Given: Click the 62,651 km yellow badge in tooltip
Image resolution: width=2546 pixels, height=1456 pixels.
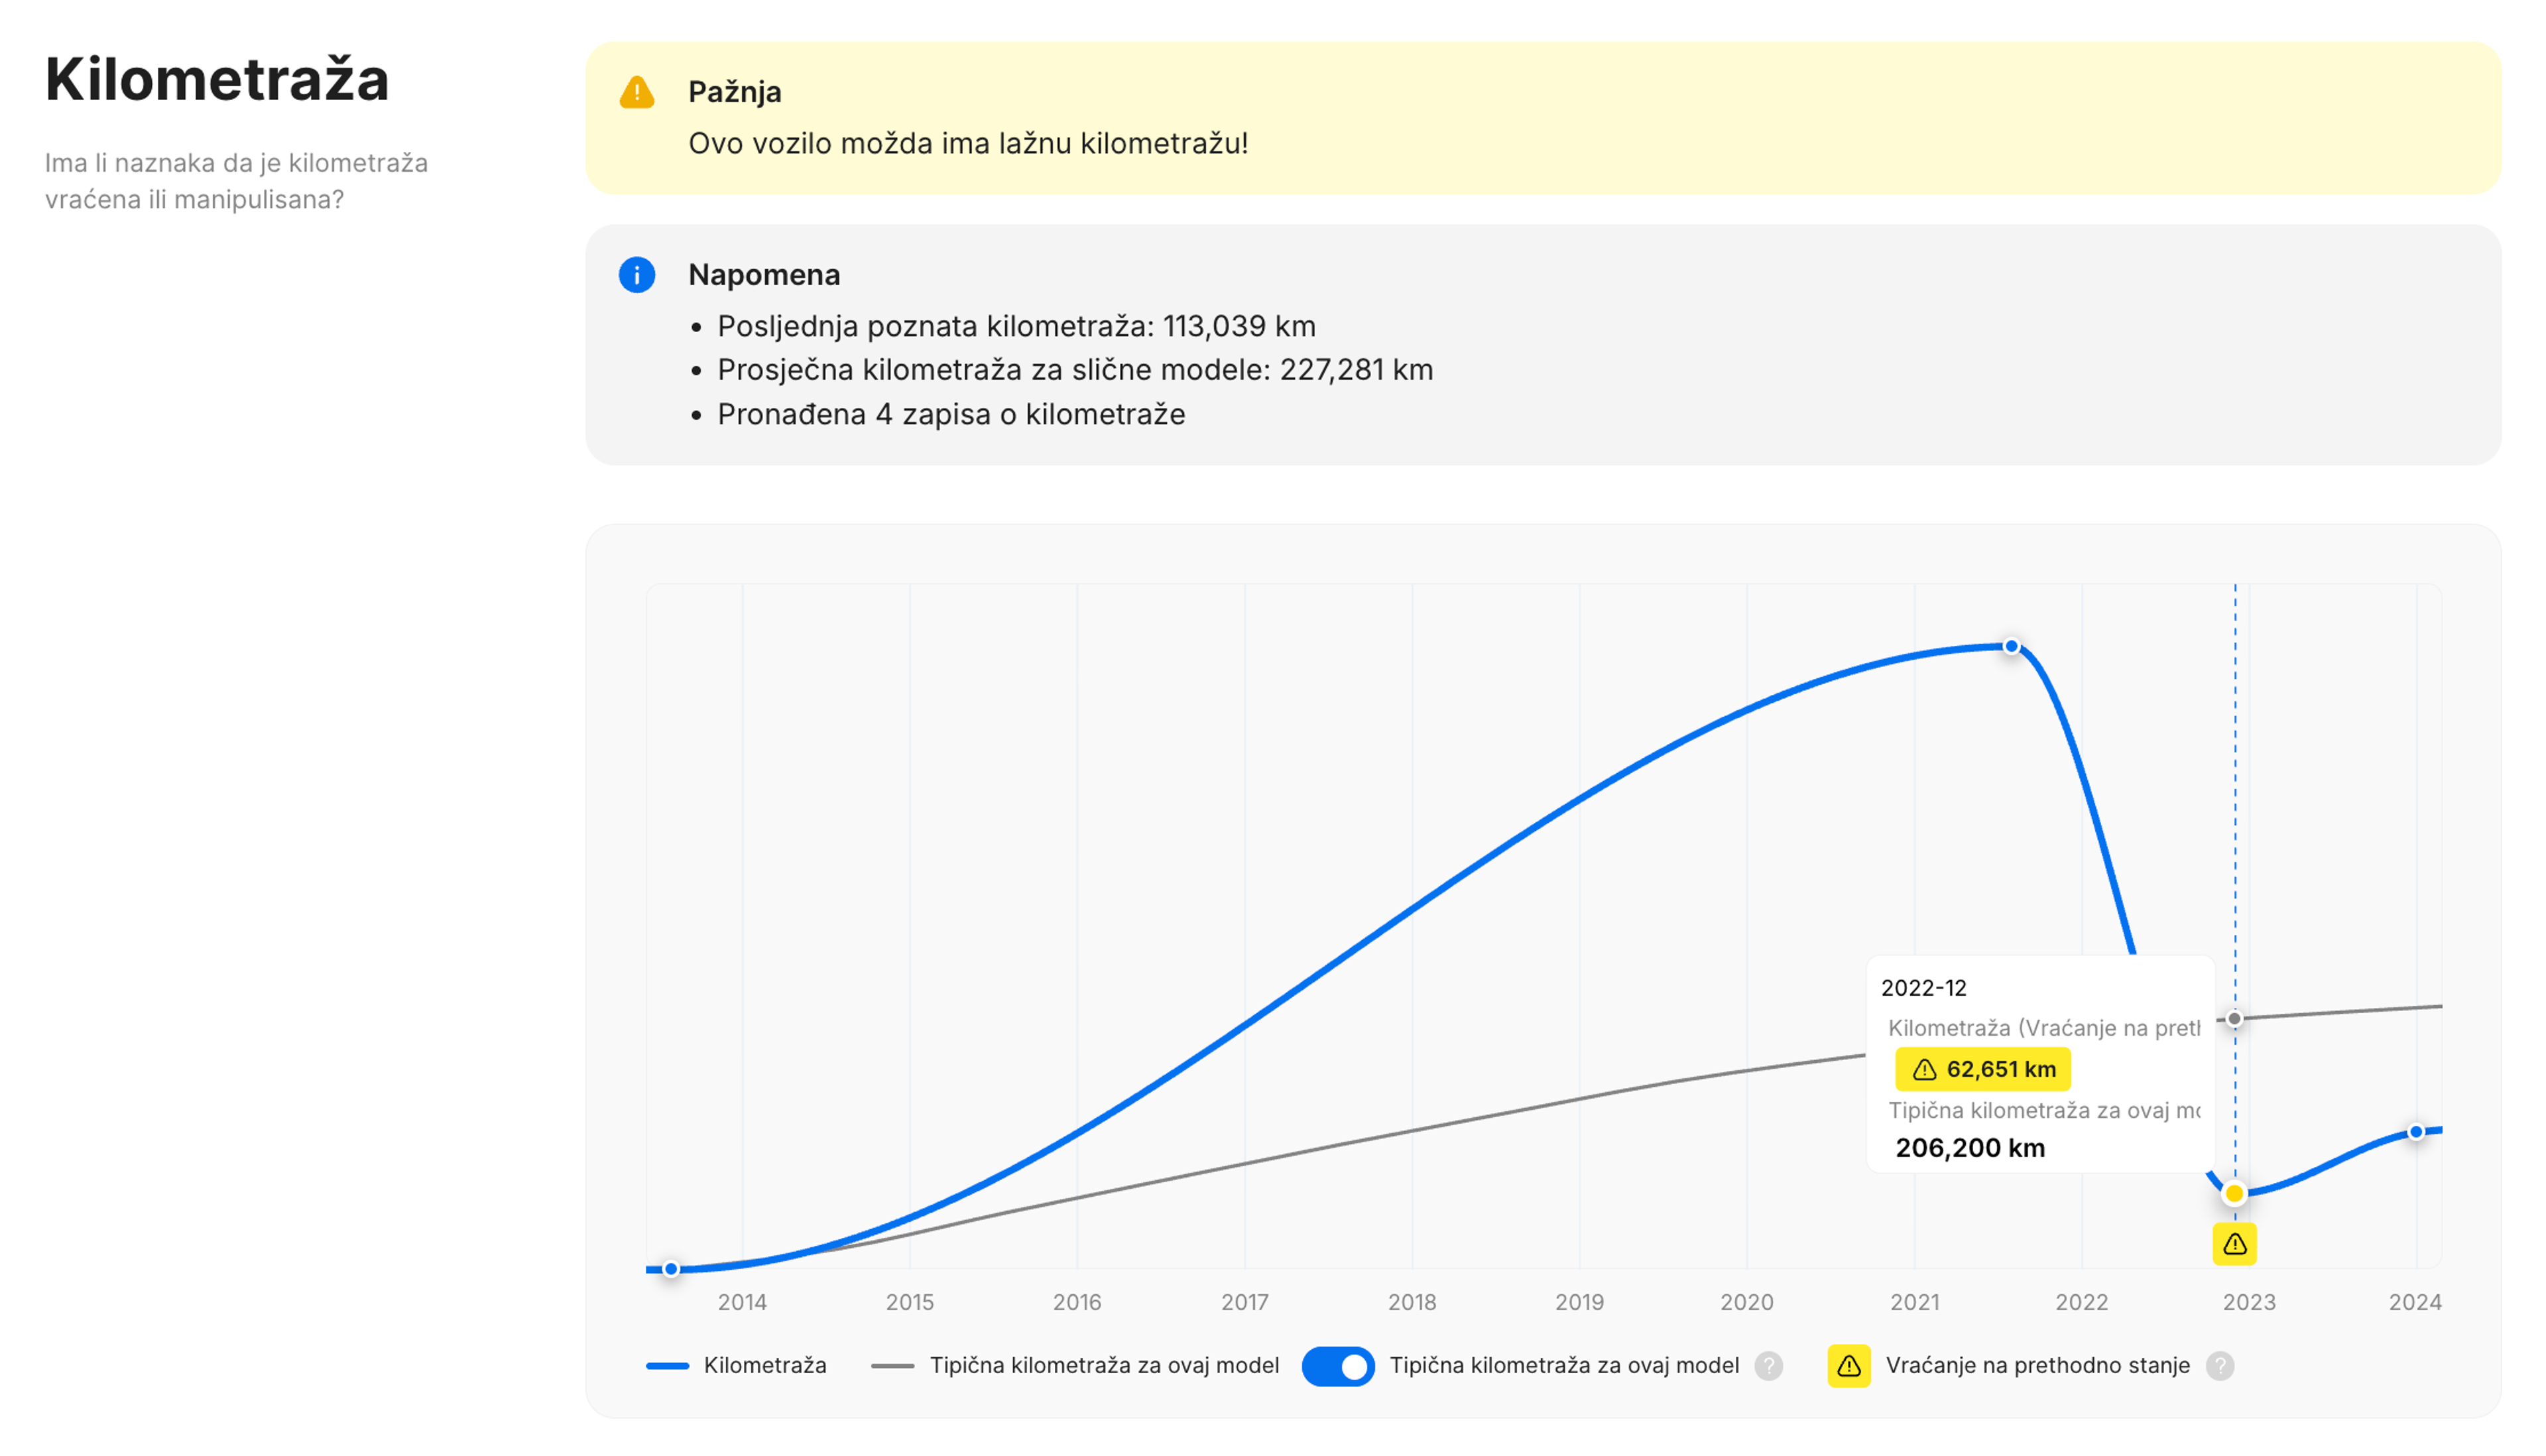Looking at the screenshot, I should [1982, 1070].
